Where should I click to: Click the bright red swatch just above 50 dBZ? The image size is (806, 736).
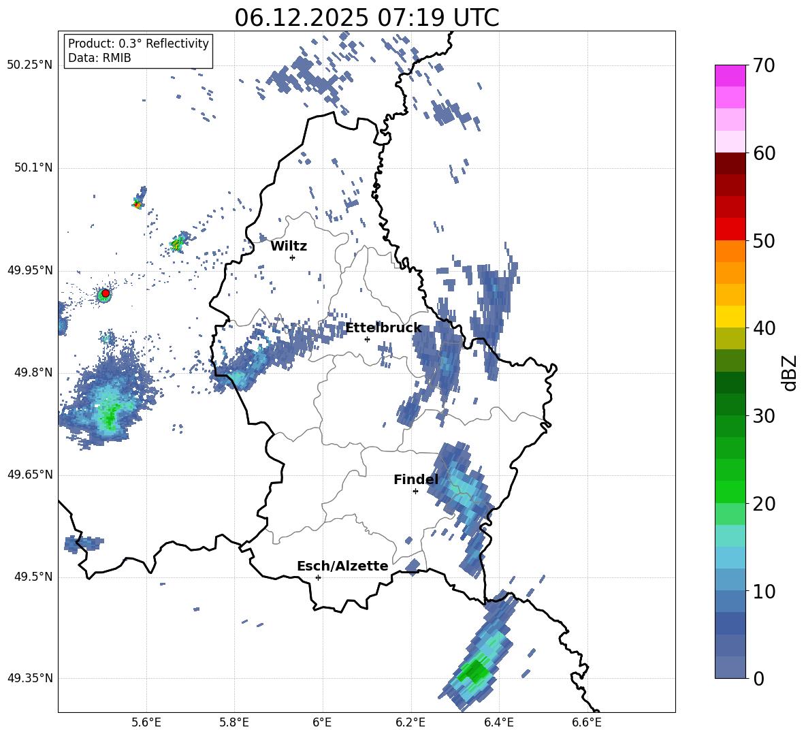(x=730, y=229)
